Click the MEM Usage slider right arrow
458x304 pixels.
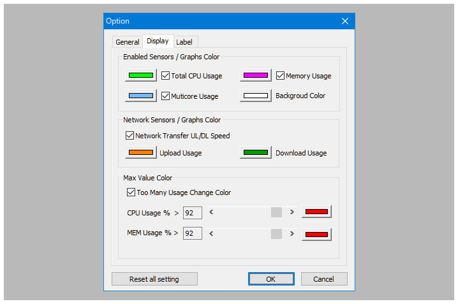(292, 234)
